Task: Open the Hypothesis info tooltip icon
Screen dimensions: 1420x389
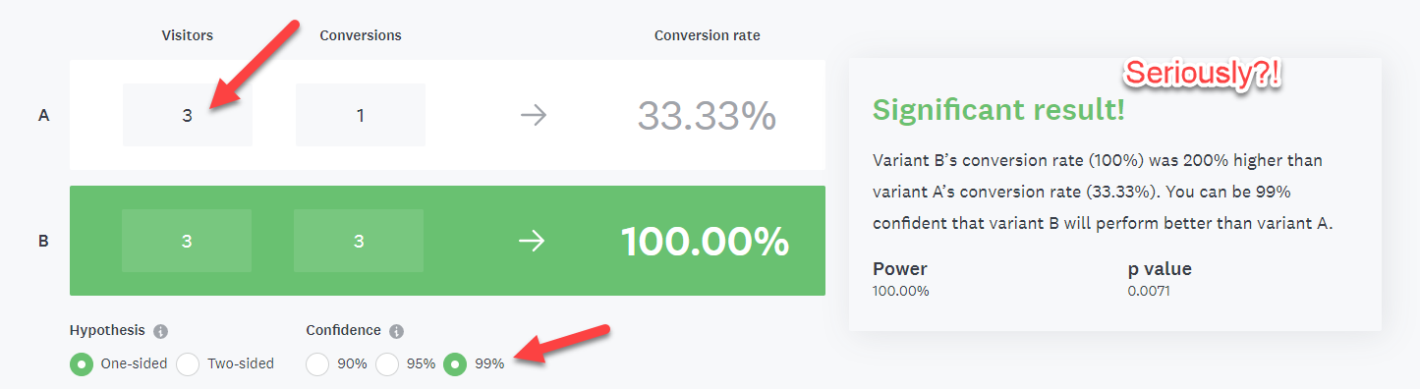Action: 160,331
